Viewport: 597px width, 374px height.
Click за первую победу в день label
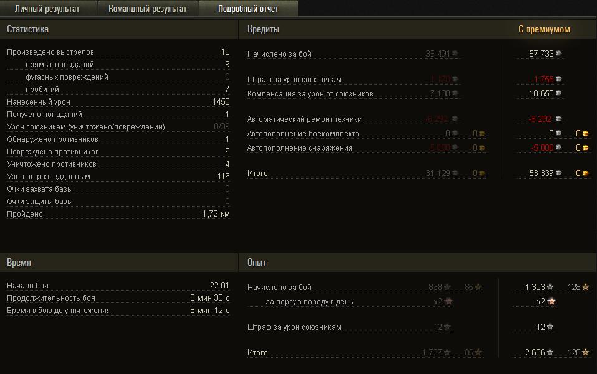309,302
